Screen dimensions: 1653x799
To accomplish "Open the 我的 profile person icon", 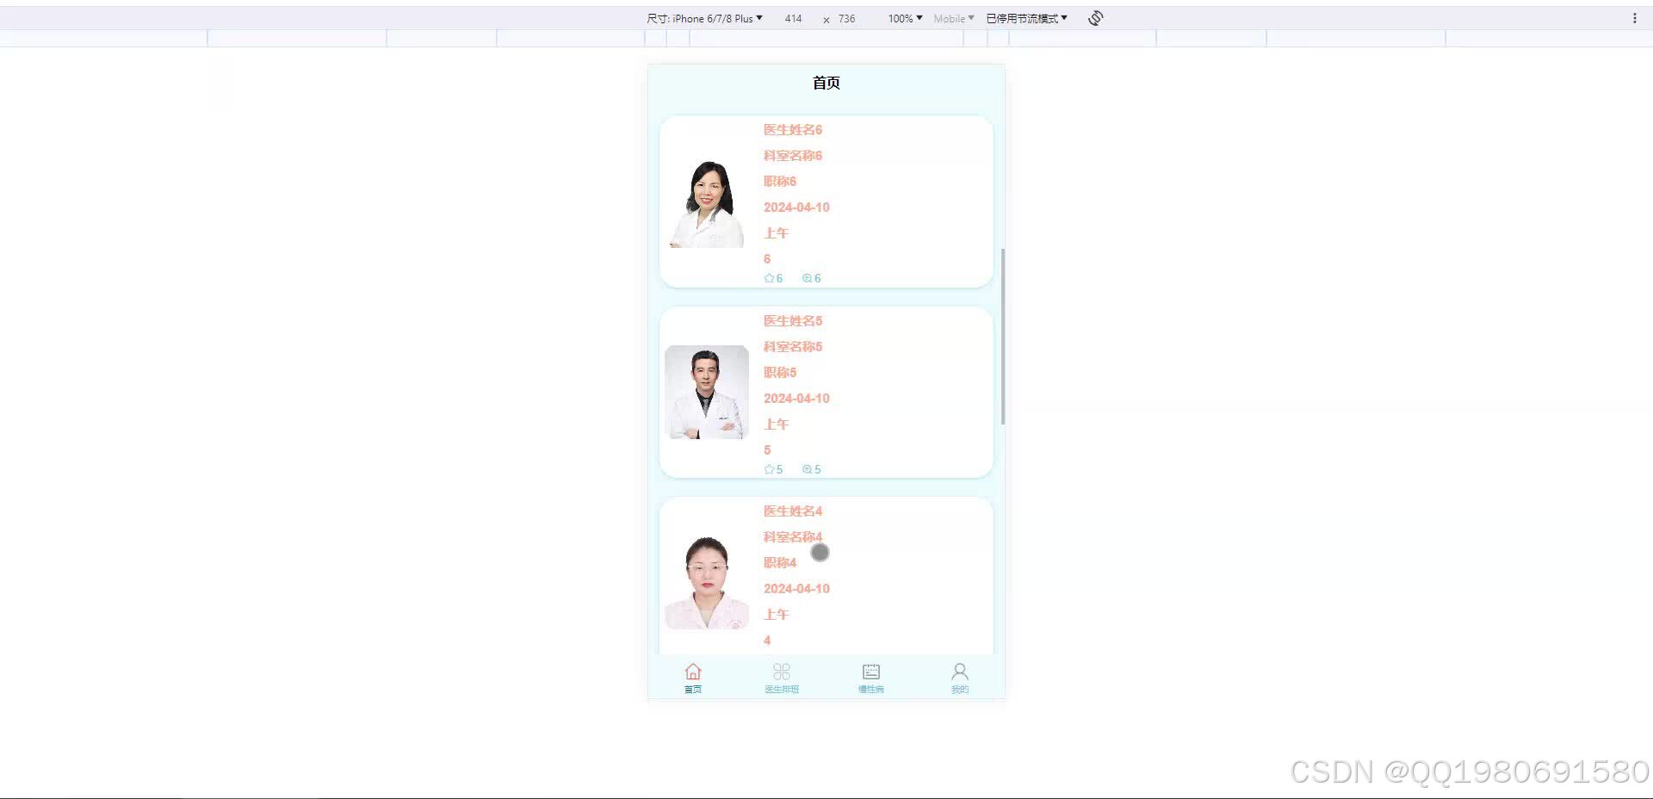I will pos(959,671).
